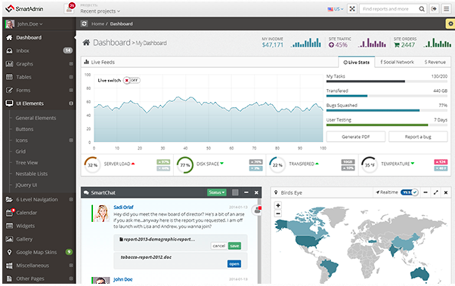Open the yellow settings gear icon
The image size is (455, 286).
(450, 23)
